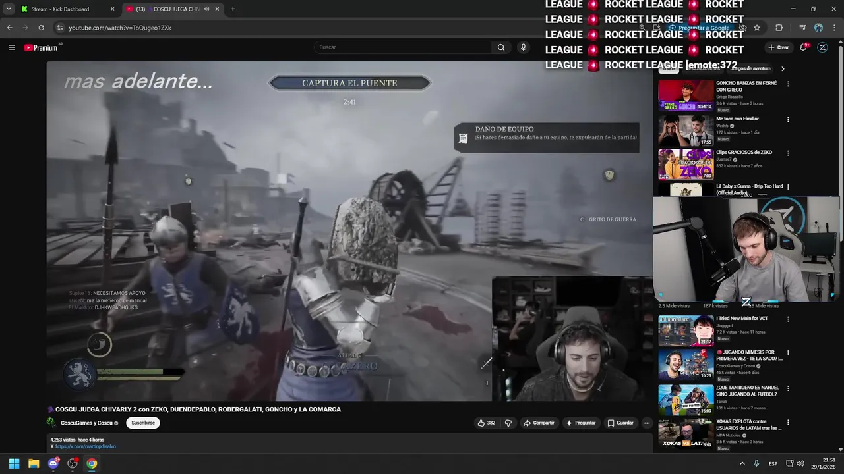Click the Compartir share button
This screenshot has height=474, width=844.
tap(539, 423)
